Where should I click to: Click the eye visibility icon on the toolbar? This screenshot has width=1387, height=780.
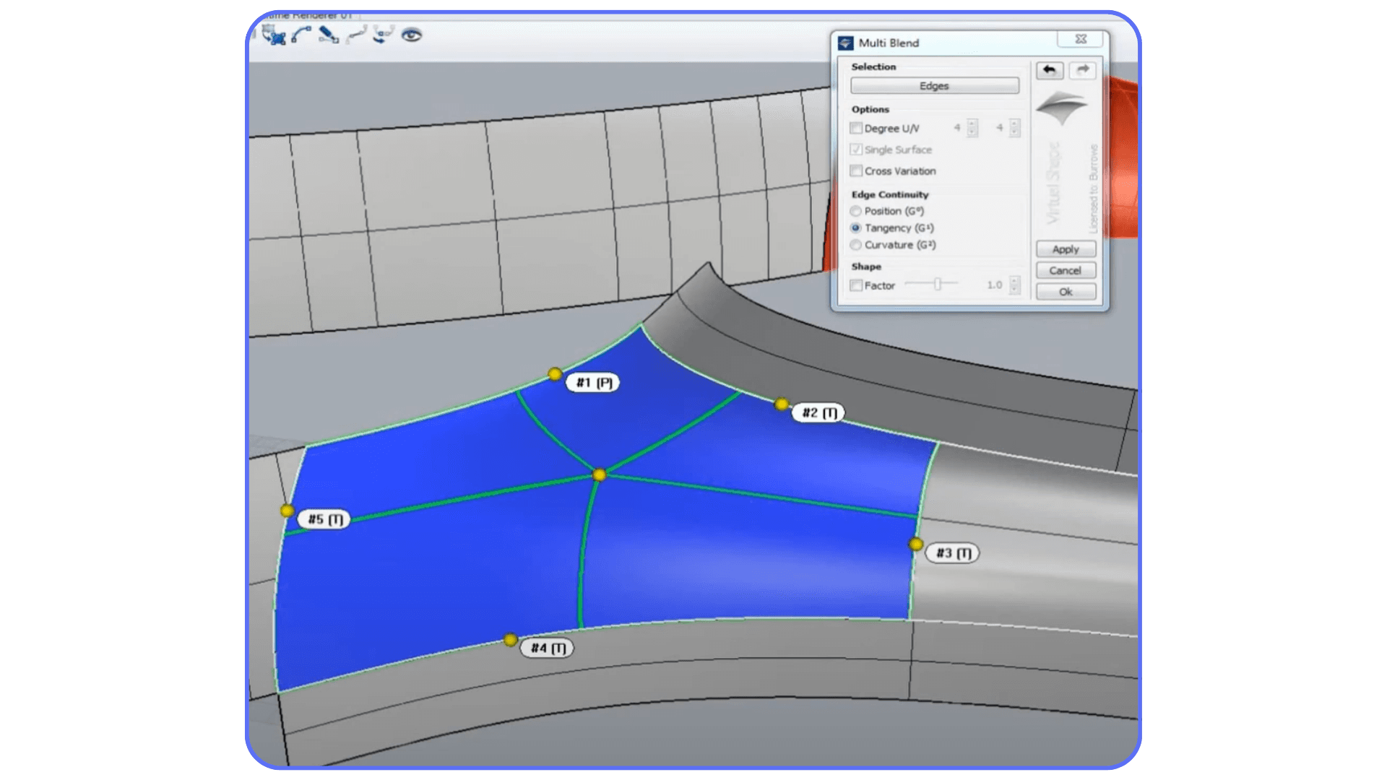411,35
